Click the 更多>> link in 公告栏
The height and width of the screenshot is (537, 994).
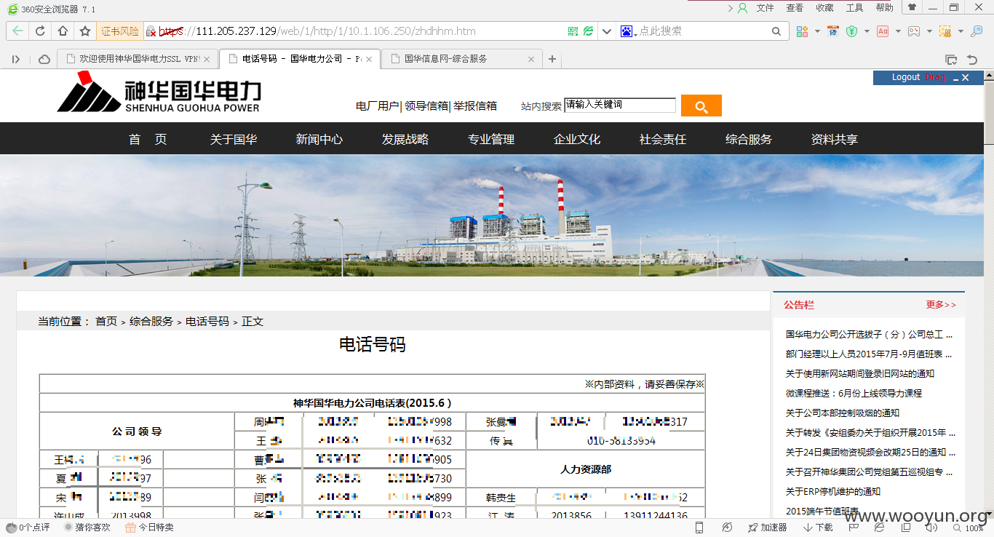(941, 305)
